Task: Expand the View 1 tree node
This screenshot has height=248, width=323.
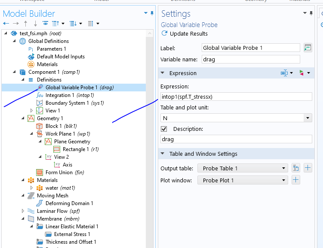Action: point(31,111)
